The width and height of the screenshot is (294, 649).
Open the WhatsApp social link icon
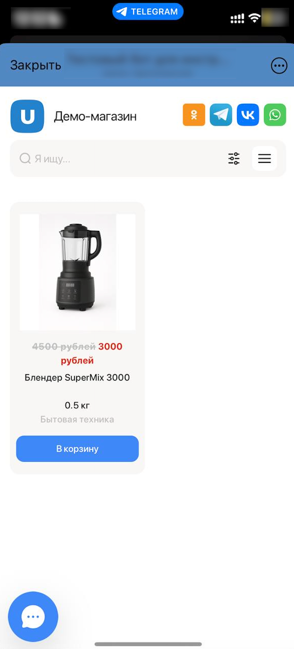tap(275, 115)
